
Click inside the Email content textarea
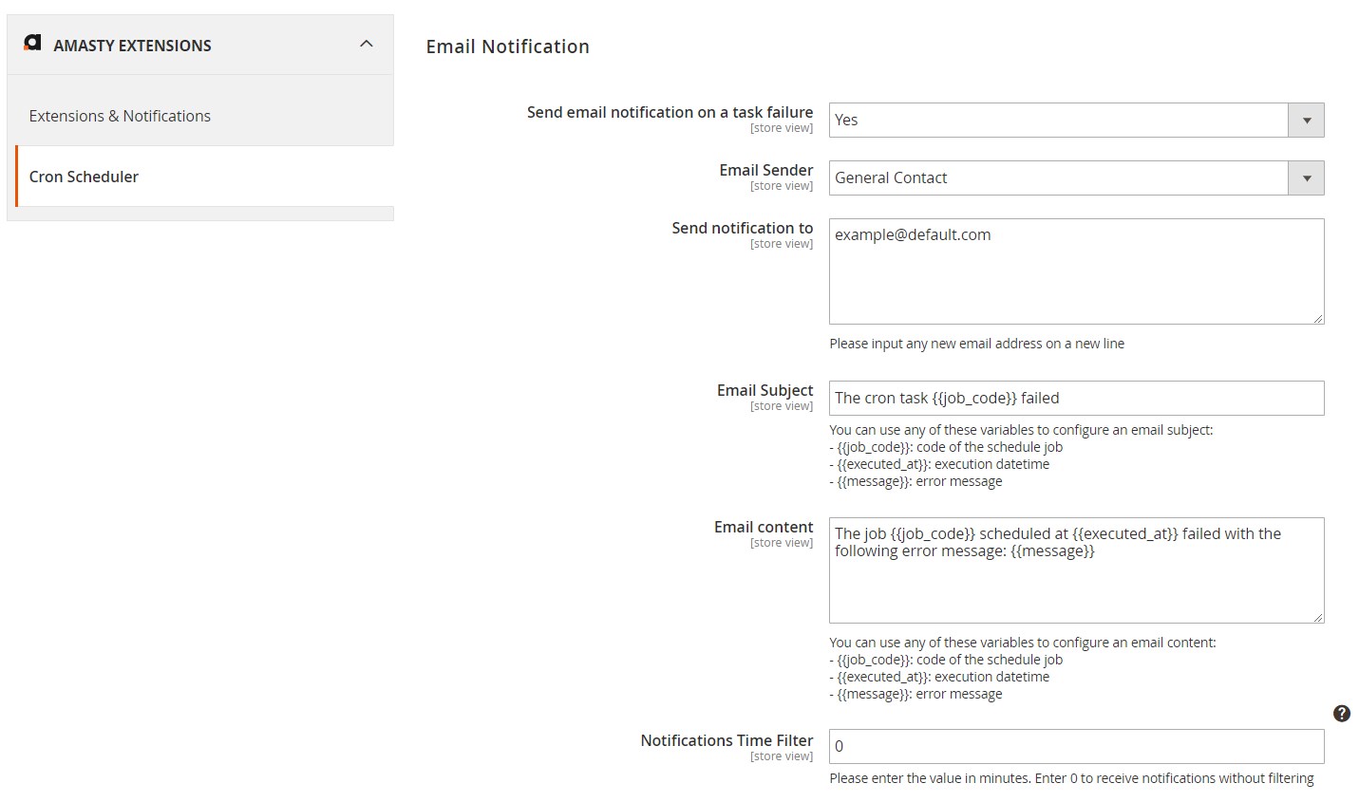tap(1075, 579)
